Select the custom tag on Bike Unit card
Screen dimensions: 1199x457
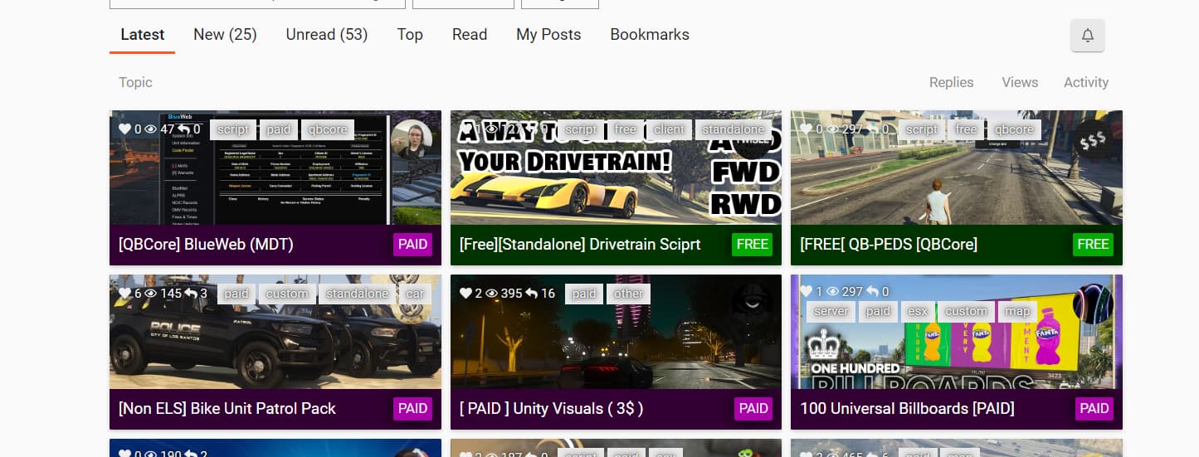coord(287,294)
